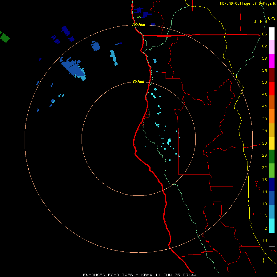277x277 pixels.
Task: Select the gold legend color band
Action: point(272,130)
